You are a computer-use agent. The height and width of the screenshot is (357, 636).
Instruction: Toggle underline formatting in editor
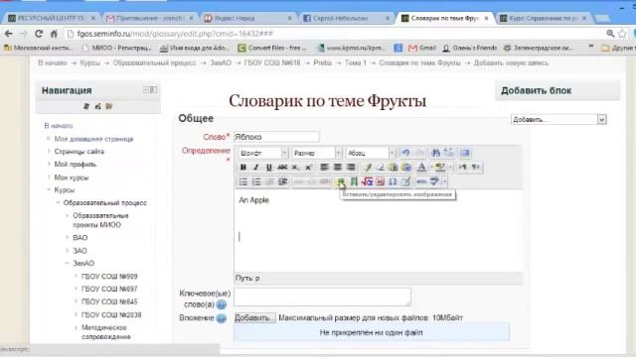[269, 168]
